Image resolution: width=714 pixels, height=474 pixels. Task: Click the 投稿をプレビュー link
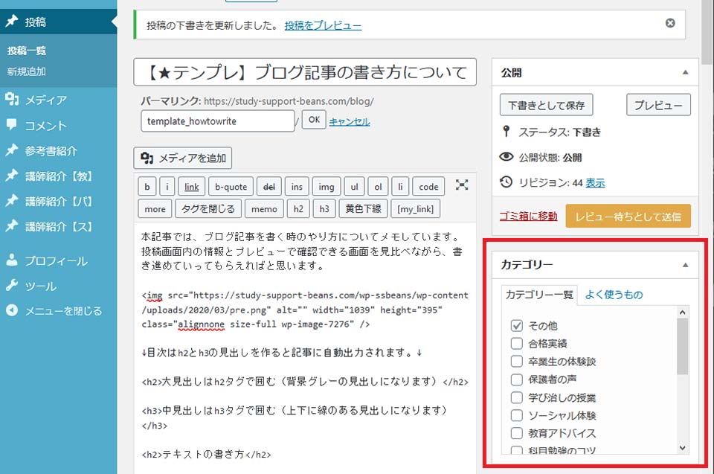(x=323, y=25)
